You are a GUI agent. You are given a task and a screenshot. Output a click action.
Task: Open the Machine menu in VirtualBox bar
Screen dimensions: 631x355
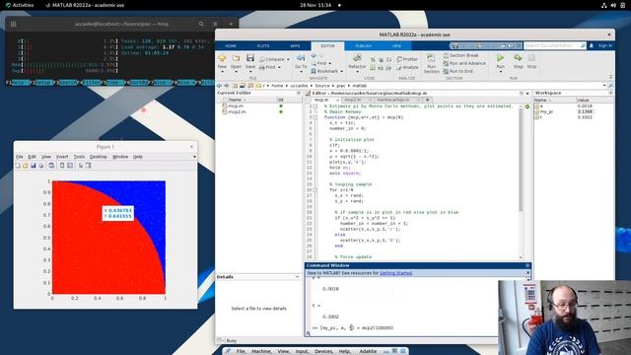click(261, 351)
